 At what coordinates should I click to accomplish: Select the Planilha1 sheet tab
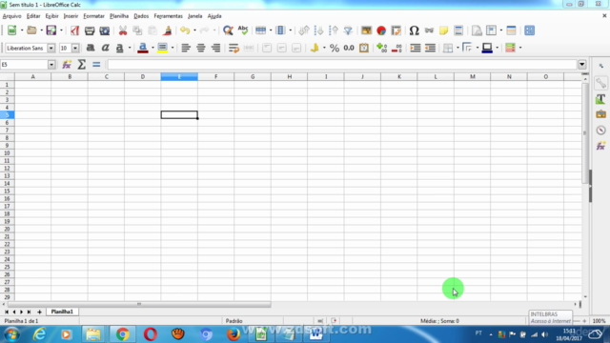62,312
